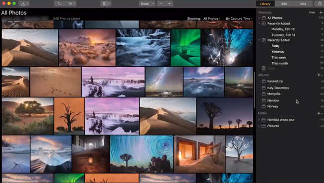Select the star trails tree photo thumbnail
The height and width of the screenshot is (183, 324).
click(x=142, y=154)
